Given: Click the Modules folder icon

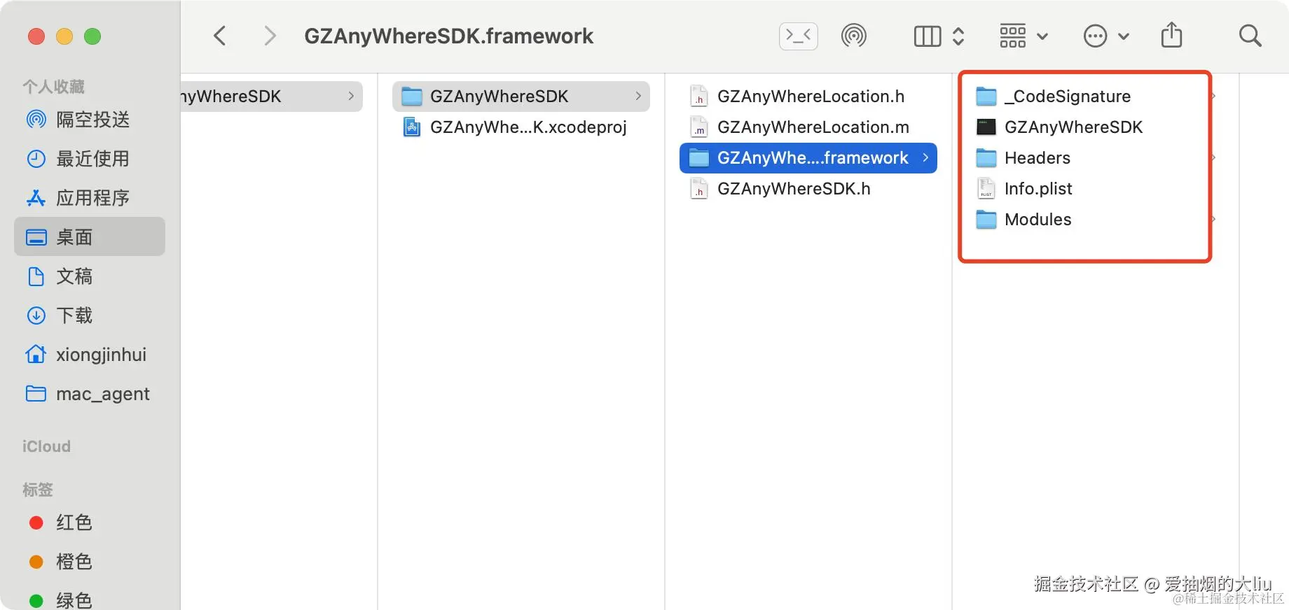Looking at the screenshot, I should point(986,220).
